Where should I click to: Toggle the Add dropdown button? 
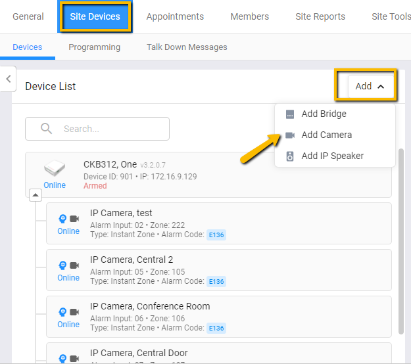pos(371,86)
